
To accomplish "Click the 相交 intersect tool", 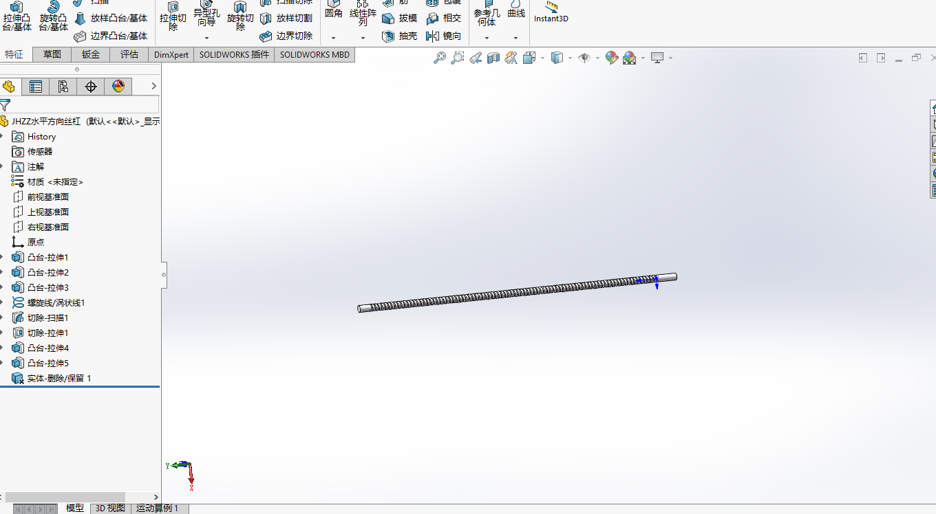I will (x=444, y=19).
